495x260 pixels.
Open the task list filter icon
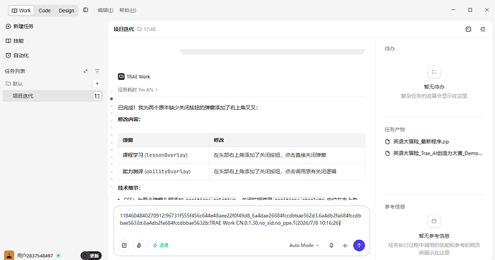coord(98,71)
